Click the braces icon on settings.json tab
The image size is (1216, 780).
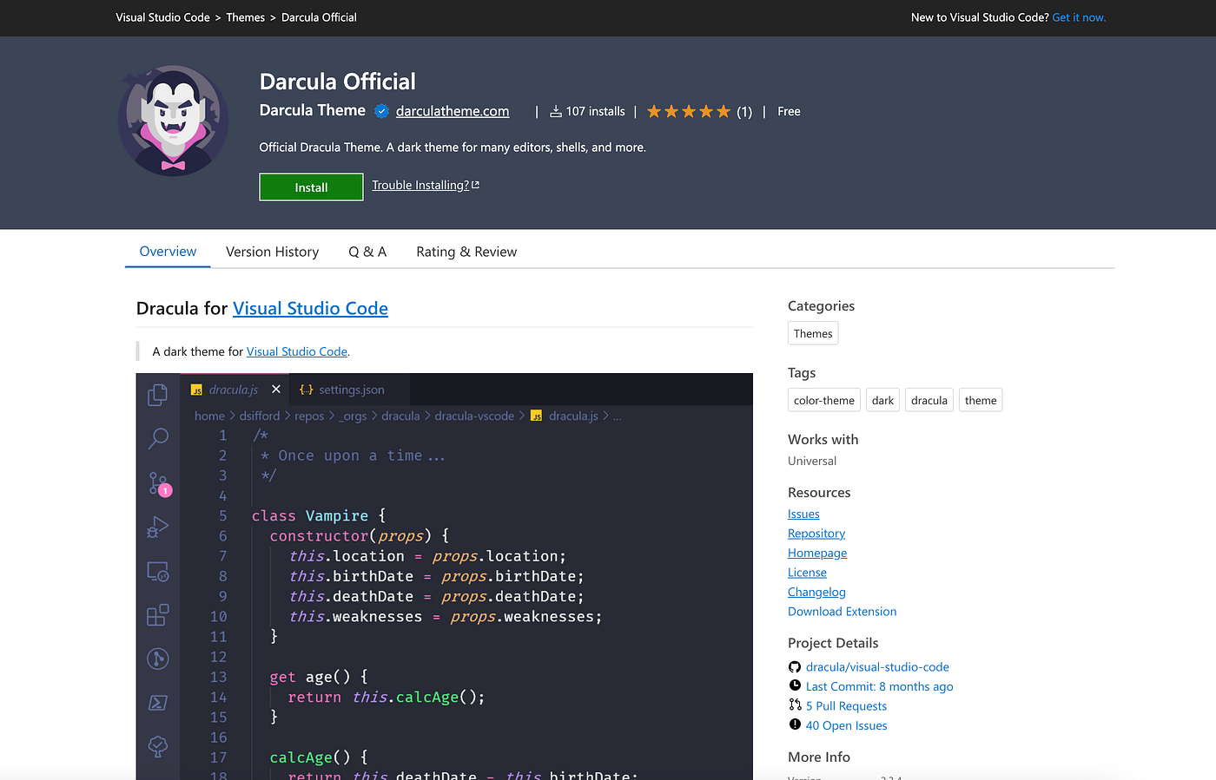(x=306, y=390)
